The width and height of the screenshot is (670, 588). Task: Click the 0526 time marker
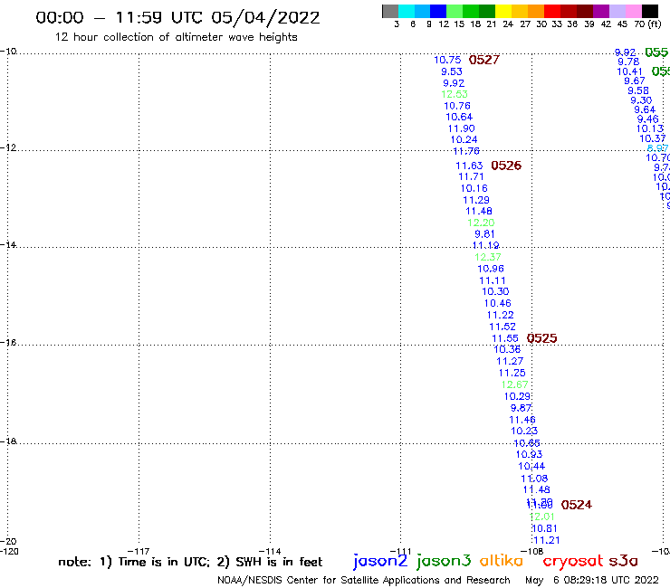[x=506, y=166]
